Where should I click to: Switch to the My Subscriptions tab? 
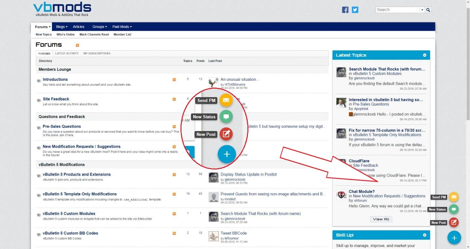[97, 53]
